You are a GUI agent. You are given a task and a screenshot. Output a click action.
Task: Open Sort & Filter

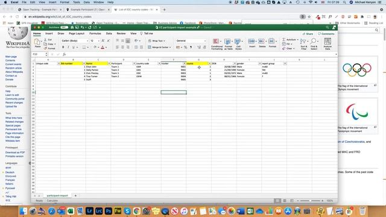tap(303, 44)
